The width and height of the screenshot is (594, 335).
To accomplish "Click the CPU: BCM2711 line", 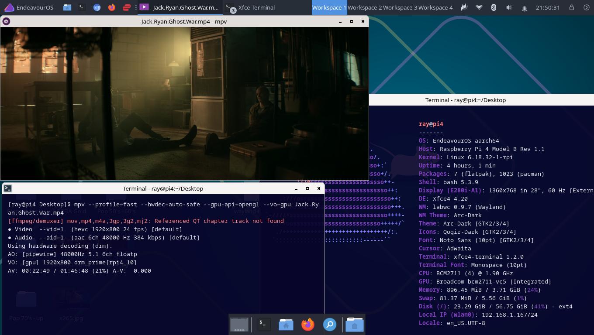I will click(x=466, y=273).
